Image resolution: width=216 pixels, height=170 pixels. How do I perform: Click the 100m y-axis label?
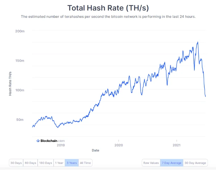pos(19,90)
